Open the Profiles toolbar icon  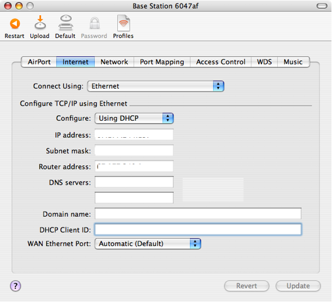(123, 23)
